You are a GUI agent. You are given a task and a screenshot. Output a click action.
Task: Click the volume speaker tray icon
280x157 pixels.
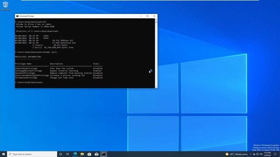pos(261,154)
